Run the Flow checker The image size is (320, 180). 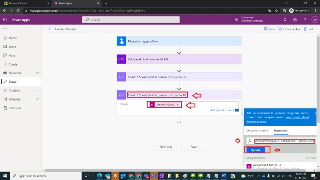coord(289,29)
